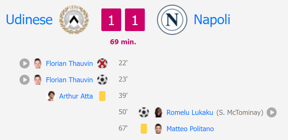Open the Napoli team link

click(212, 19)
